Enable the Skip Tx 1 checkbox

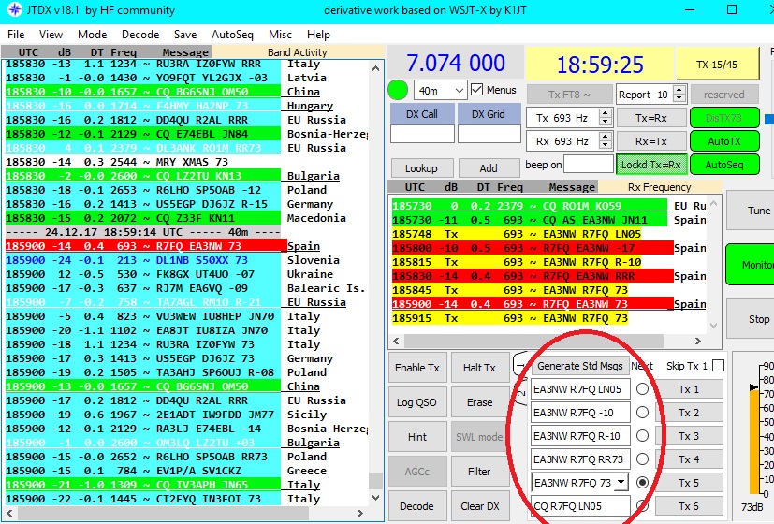(x=717, y=366)
